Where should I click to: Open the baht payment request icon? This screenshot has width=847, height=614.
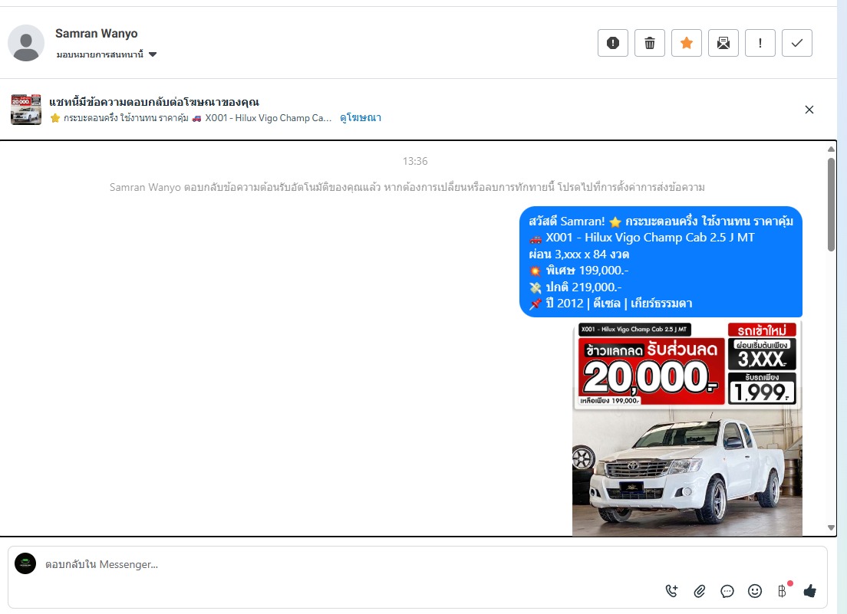pyautogui.click(x=783, y=591)
